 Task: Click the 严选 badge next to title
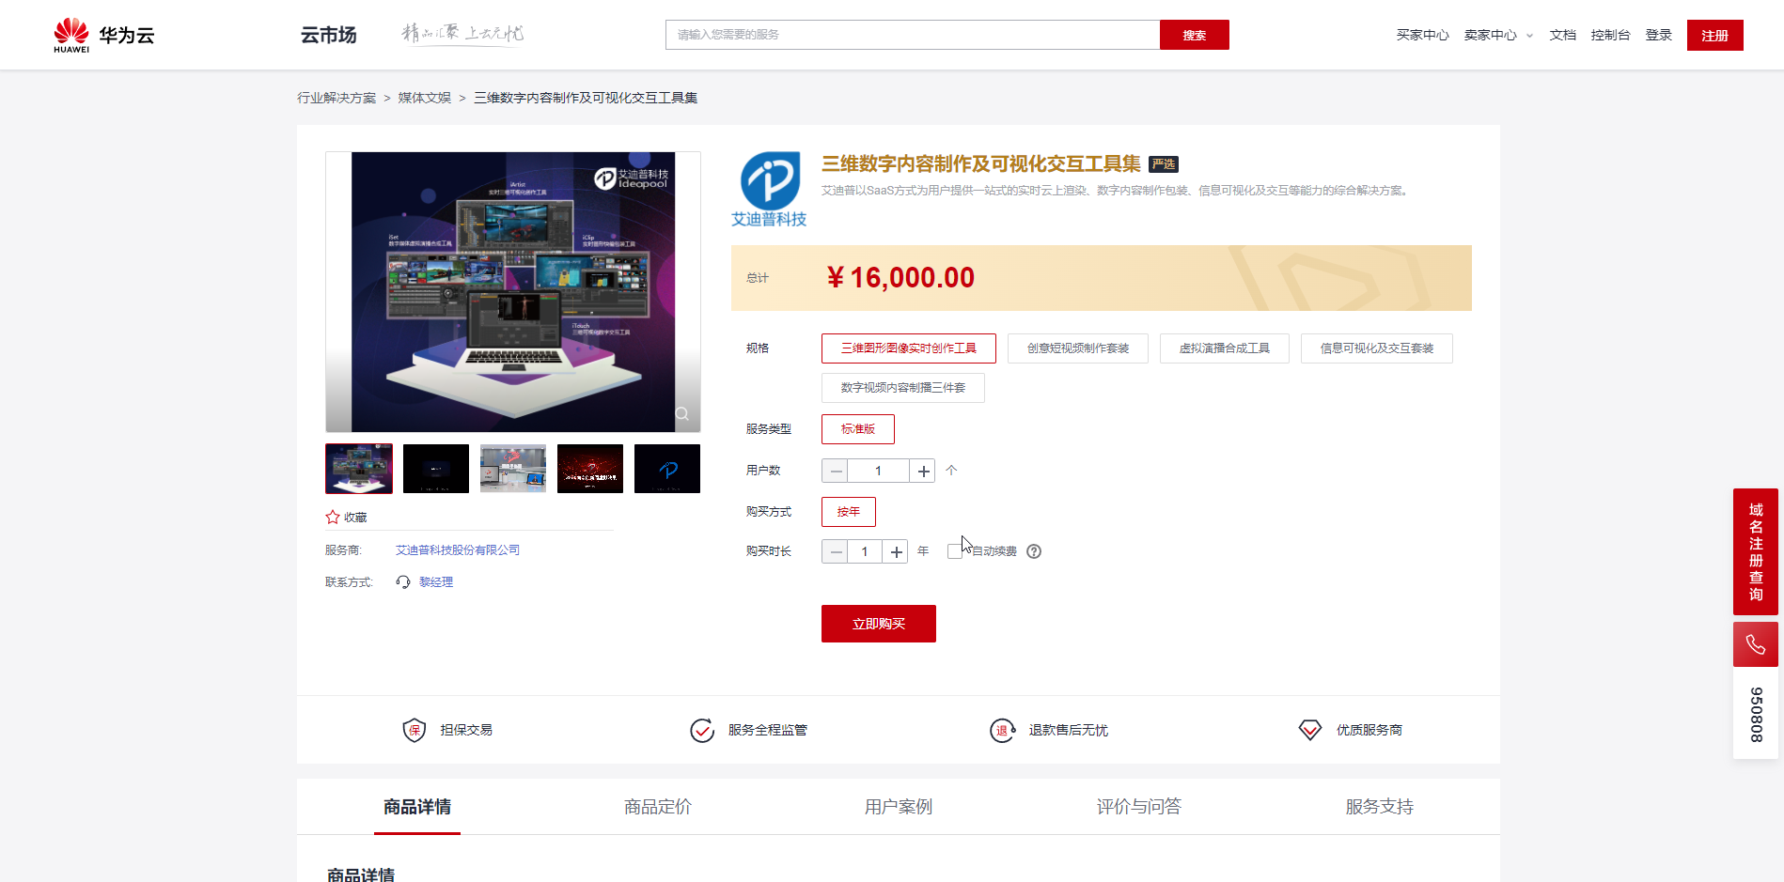[x=1164, y=164]
